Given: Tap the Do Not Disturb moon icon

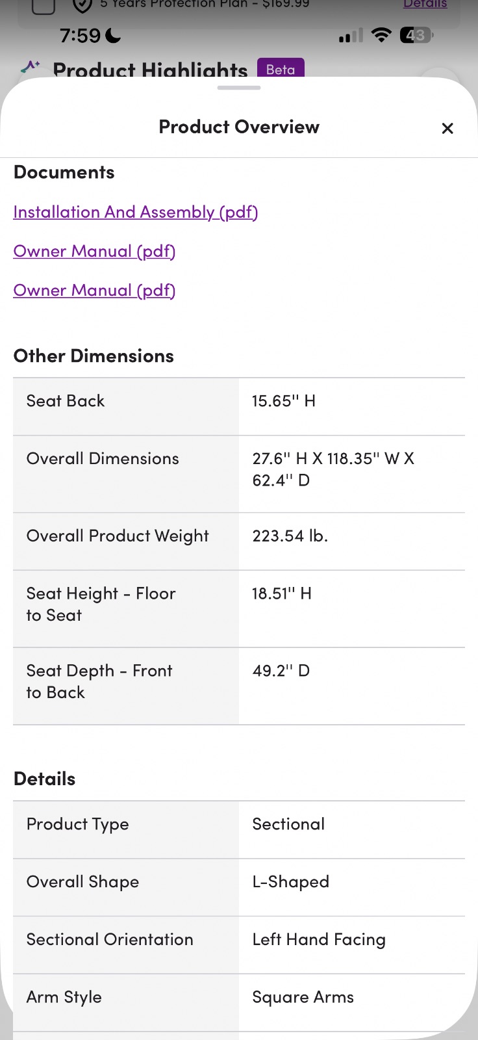Looking at the screenshot, I should click(113, 35).
